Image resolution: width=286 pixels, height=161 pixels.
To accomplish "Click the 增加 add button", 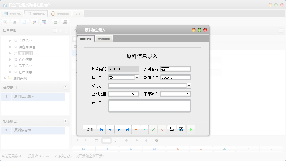I will click(89, 129).
